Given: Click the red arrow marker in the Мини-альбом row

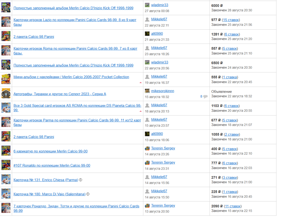Looking at the screenshot, I should point(140,83).
